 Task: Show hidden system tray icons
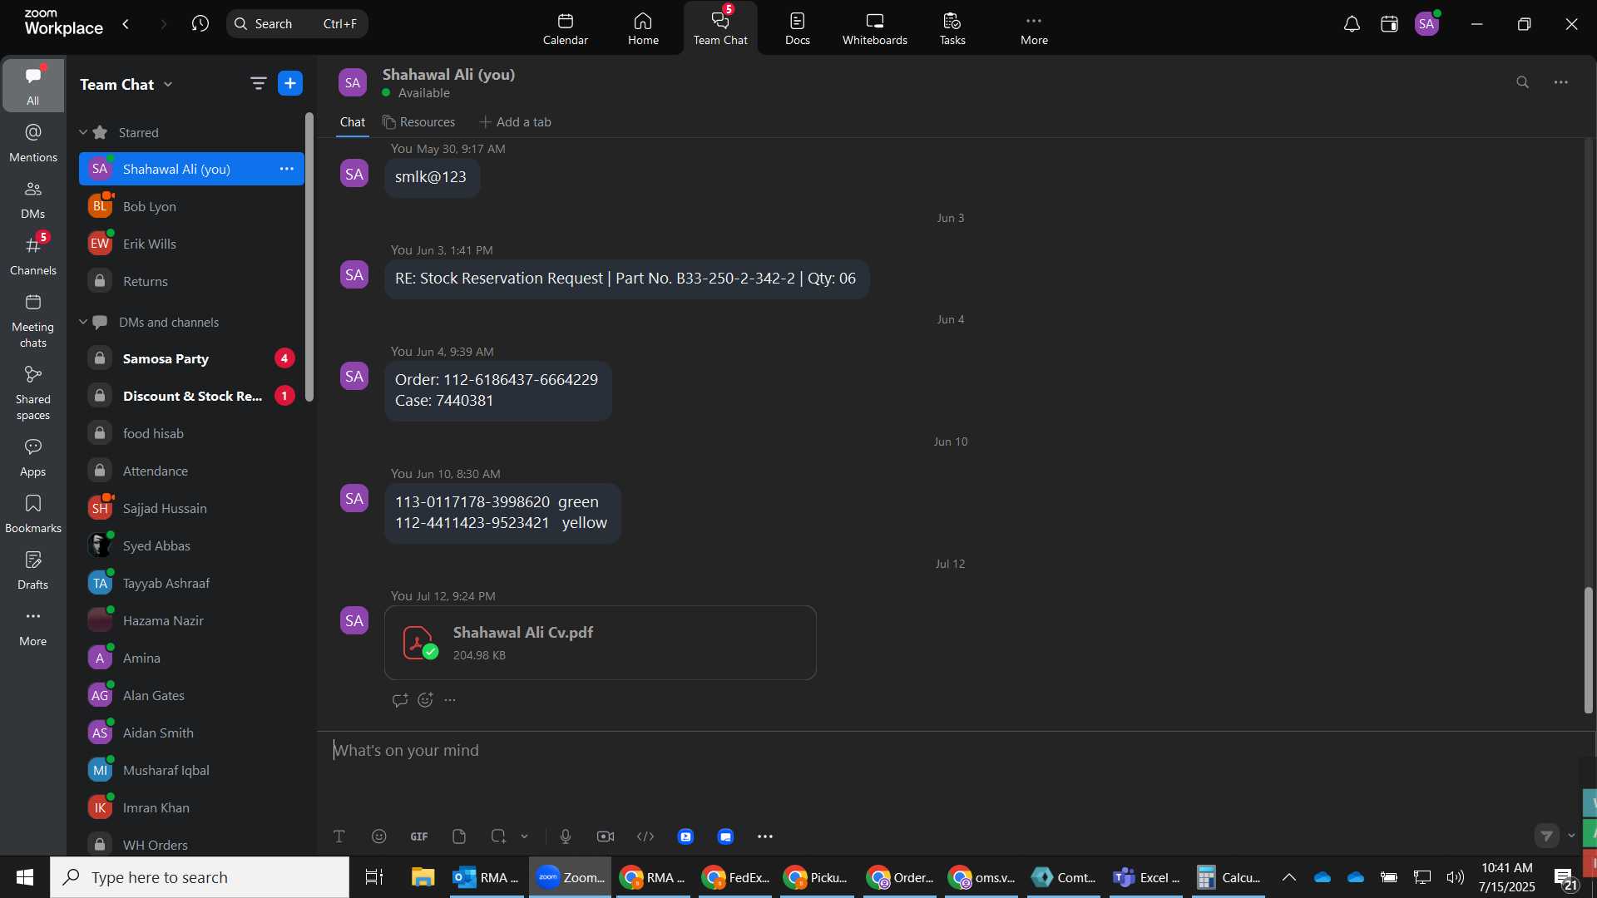[1288, 877]
